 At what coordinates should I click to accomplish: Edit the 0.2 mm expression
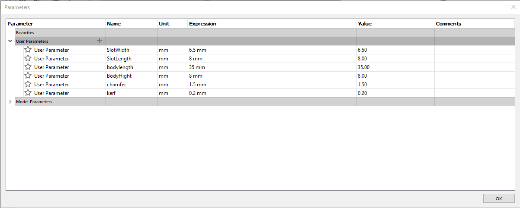272,93
